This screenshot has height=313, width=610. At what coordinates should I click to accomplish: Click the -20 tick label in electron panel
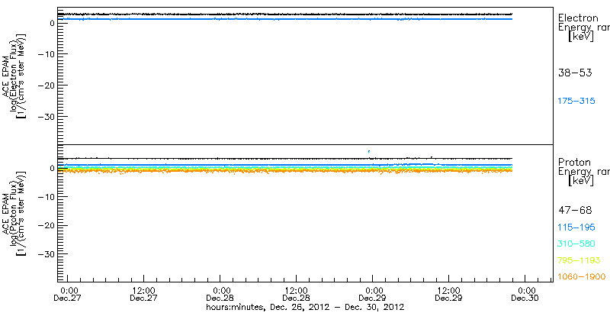coord(45,85)
